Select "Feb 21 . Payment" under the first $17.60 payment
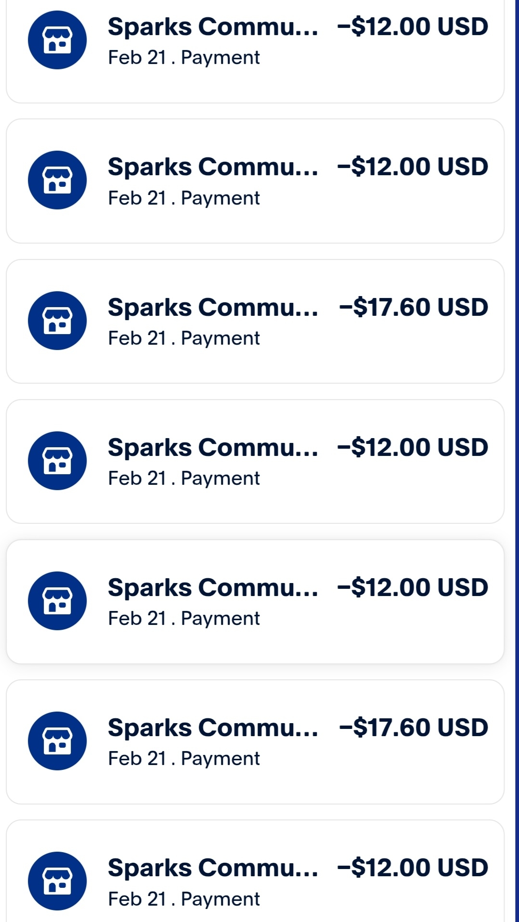 [184, 338]
